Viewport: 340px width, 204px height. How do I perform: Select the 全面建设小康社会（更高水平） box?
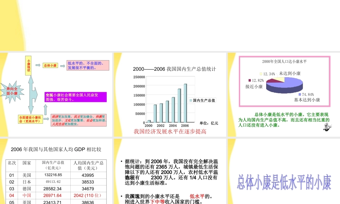30,119
